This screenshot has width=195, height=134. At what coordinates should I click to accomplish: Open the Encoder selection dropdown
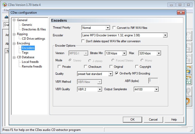pyautogui.click(x=165, y=35)
